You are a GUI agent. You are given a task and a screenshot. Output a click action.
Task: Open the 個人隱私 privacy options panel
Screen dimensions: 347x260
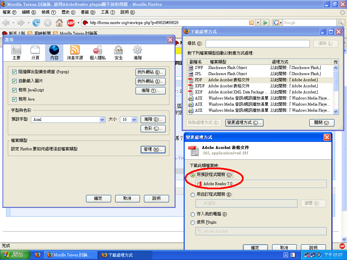point(98,53)
